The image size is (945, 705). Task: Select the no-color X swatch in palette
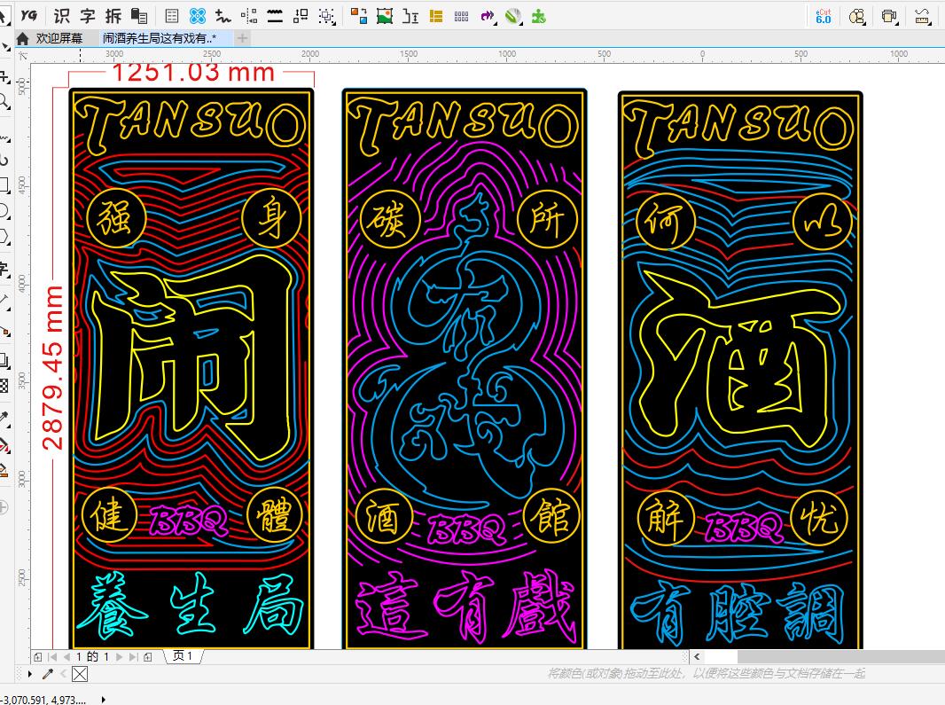80,674
